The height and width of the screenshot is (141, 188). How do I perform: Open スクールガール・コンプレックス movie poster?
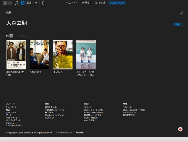tap(86, 55)
